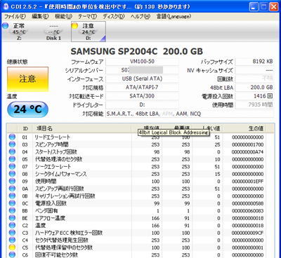Click the drive letter field D:
The height and width of the screenshot is (258, 281).
[142, 104]
